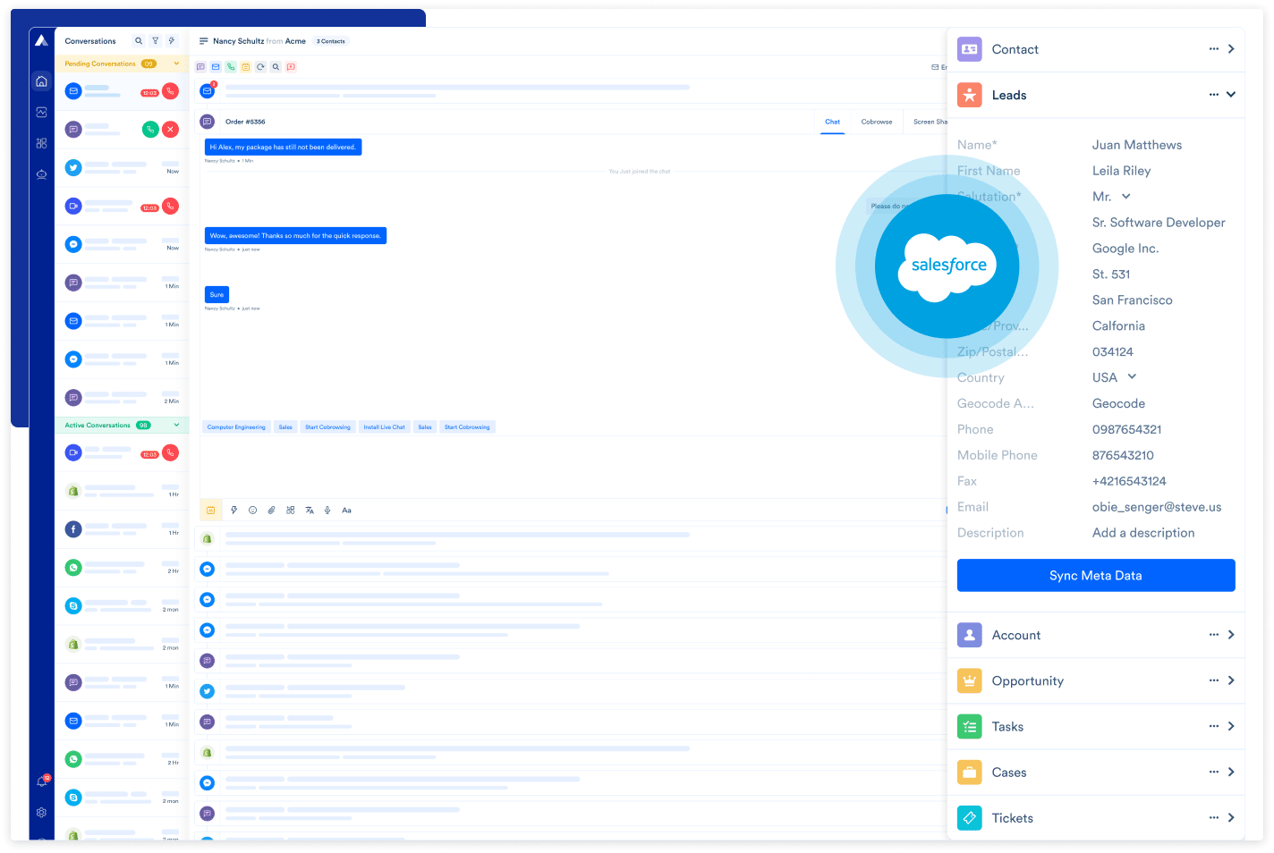Expand the Tickets panel chevron
This screenshot has width=1274, height=853.
1231,817
